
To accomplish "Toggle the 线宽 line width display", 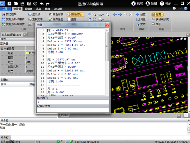I will tap(140, 15).
